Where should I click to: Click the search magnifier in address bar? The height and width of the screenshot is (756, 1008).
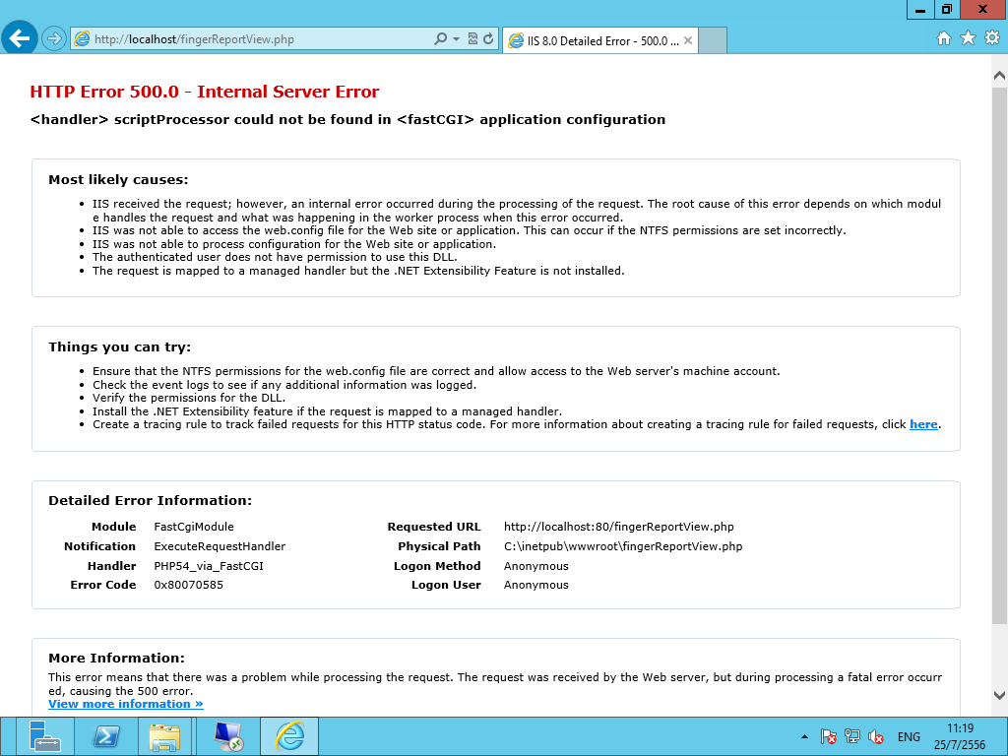[440, 38]
